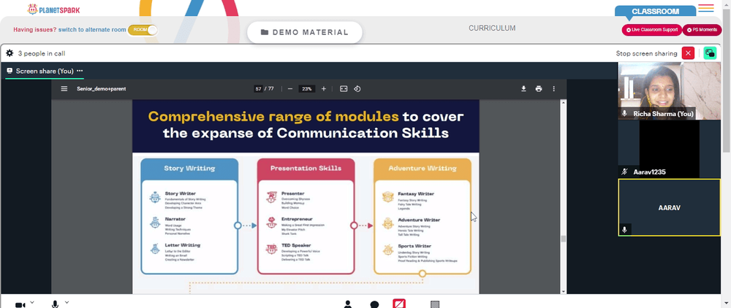This screenshot has width=731, height=308.
Task: Stop screen sharing with red X button
Action: click(688, 53)
